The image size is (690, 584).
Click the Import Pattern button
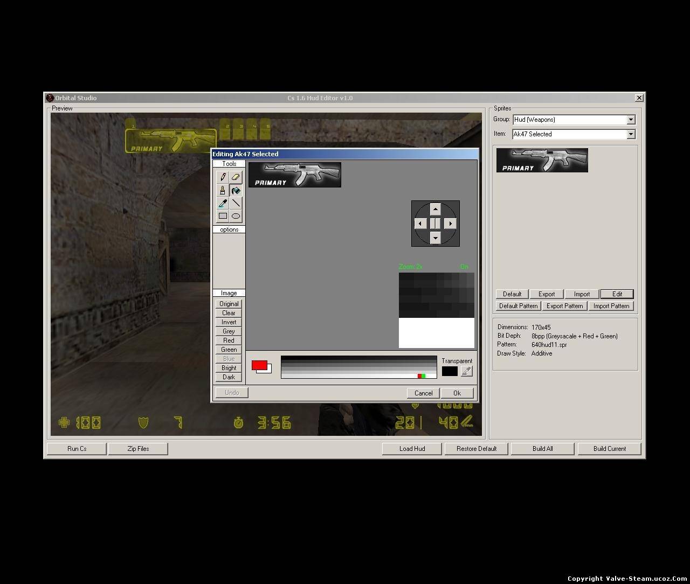[611, 306]
